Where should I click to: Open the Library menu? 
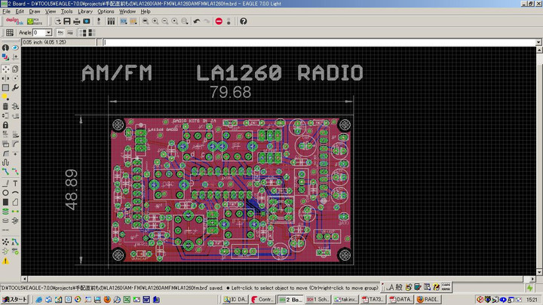(x=85, y=12)
